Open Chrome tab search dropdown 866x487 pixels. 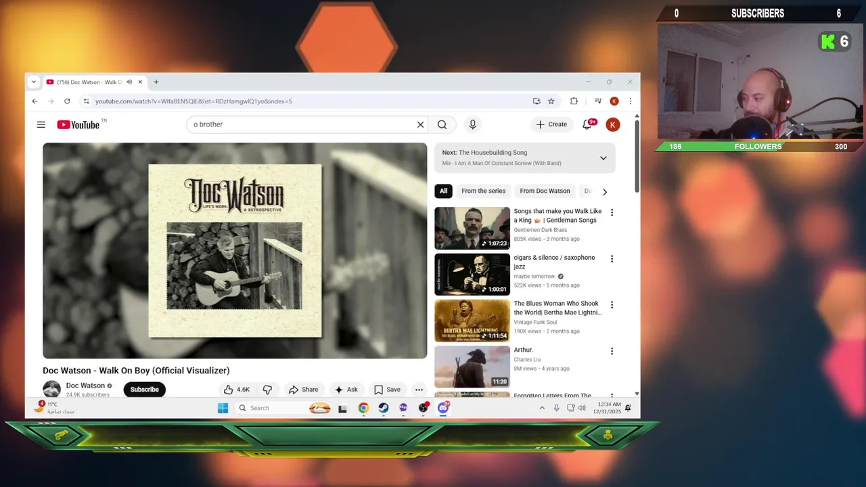[x=33, y=82]
